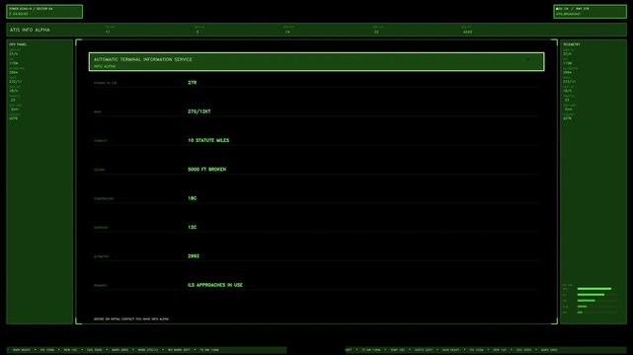The height and width of the screenshot is (355, 633).
Task: Click dewpoint value 12C
Action: click(x=193, y=227)
